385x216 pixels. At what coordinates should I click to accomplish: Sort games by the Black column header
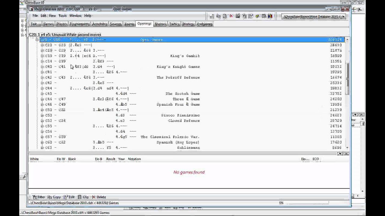72,159
